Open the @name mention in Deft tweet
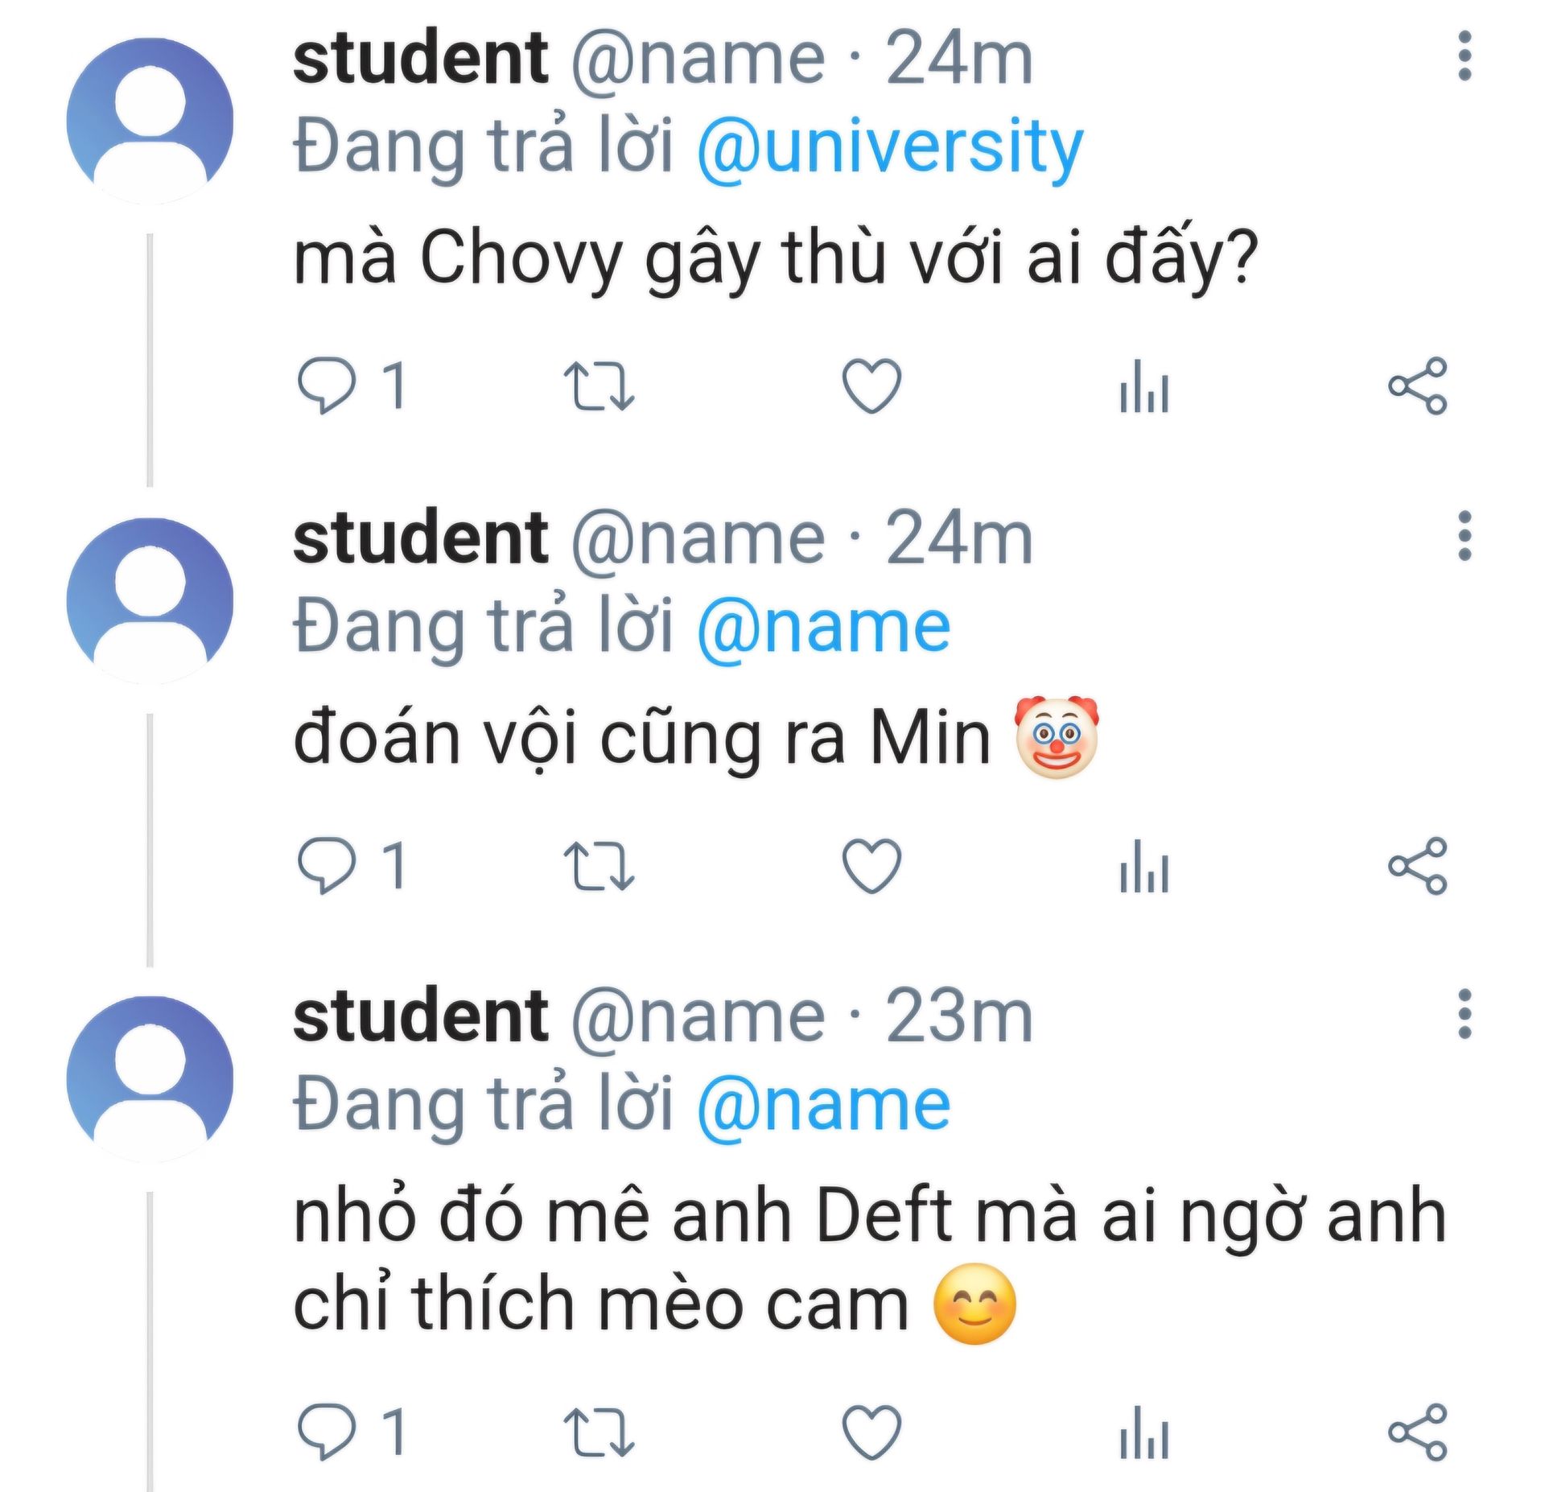 (823, 1105)
